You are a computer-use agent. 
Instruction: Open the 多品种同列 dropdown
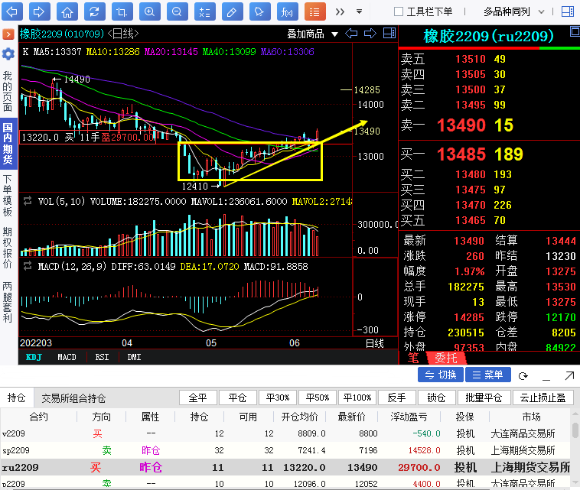[512, 11]
